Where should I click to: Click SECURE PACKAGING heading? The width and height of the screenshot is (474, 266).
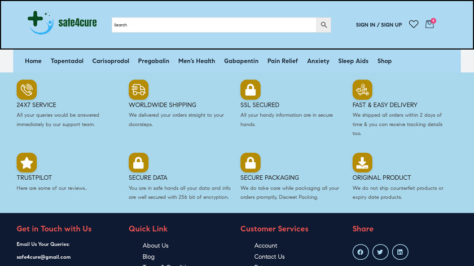[x=269, y=178]
